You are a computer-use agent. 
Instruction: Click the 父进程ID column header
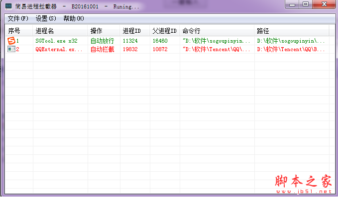click(165, 31)
